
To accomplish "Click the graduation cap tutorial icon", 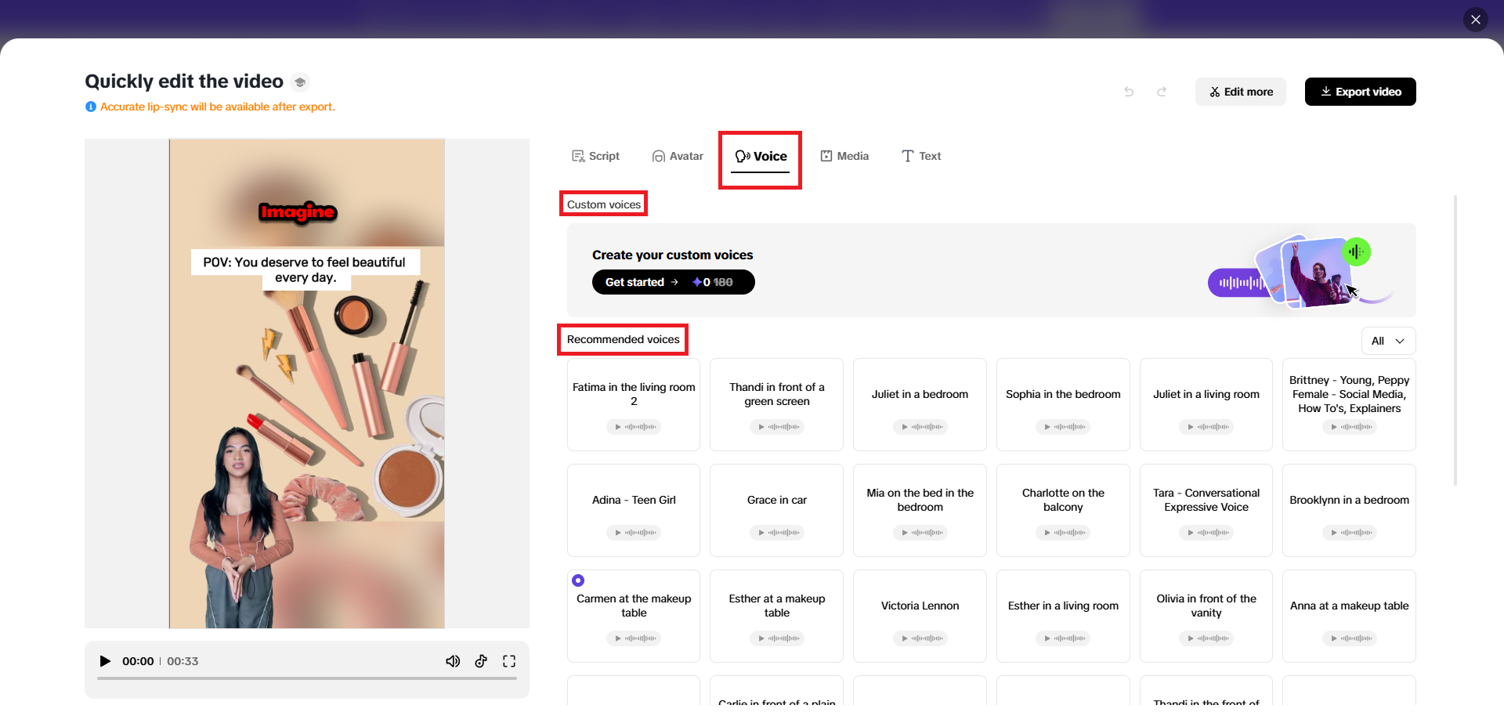I will [300, 81].
